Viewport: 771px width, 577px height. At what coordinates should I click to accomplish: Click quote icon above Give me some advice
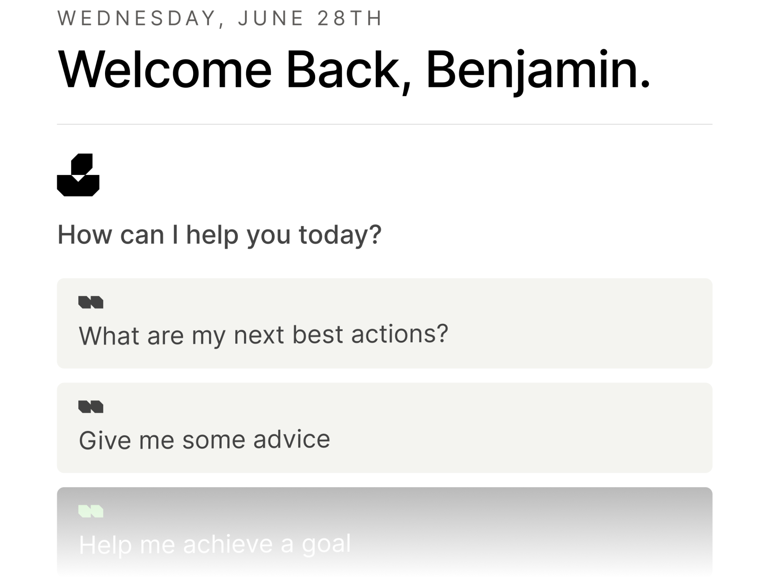coord(91,407)
